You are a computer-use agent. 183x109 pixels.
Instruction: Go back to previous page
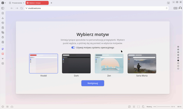(x=12, y=8)
